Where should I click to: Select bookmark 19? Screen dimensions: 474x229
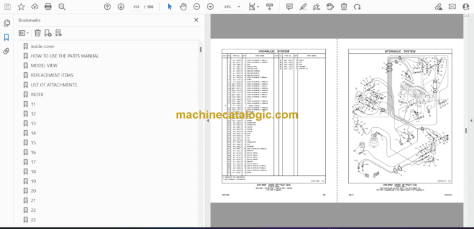(33, 181)
